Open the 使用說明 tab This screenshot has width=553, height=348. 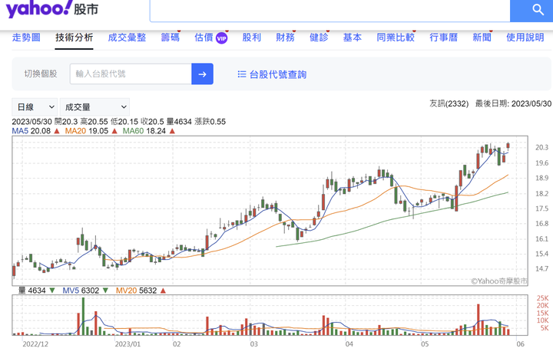click(525, 38)
